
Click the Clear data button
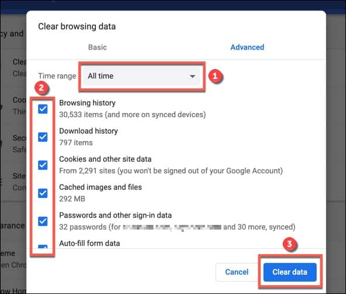(290, 272)
